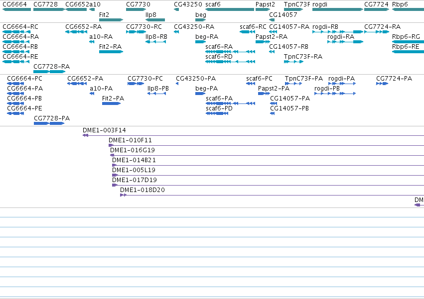Select the Fit2 gene label
Image resolution: width=424 pixels, height=299 pixels.
[104, 14]
